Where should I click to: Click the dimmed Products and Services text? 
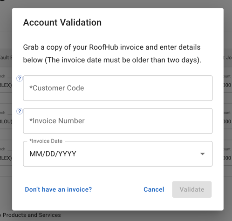[32, 215]
